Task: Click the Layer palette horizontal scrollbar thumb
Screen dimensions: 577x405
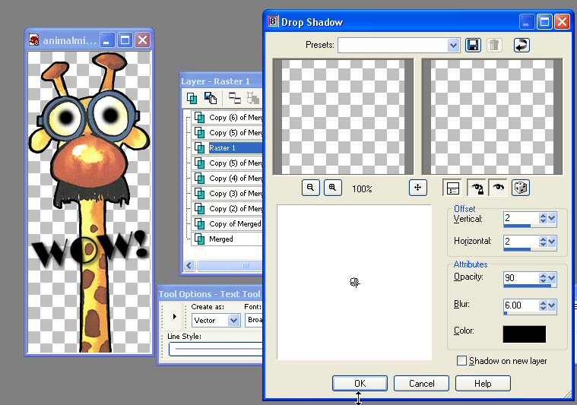Action: (230, 265)
